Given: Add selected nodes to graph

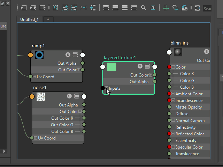Looking at the screenshot, I should [65, 7].
